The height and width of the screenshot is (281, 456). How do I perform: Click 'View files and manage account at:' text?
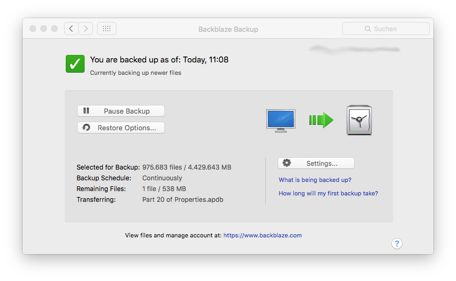click(174, 235)
